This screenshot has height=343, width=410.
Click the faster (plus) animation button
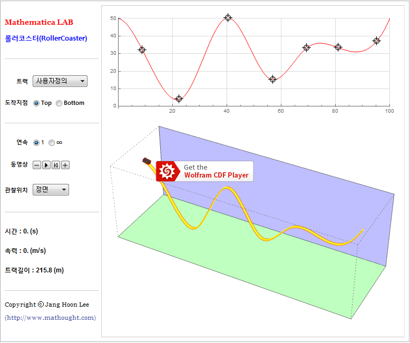[65, 165]
